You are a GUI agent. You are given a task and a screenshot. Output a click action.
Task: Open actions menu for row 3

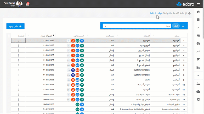click(18, 50)
